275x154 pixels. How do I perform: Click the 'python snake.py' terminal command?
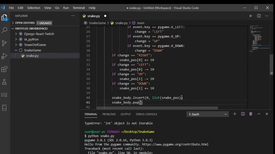101,136
